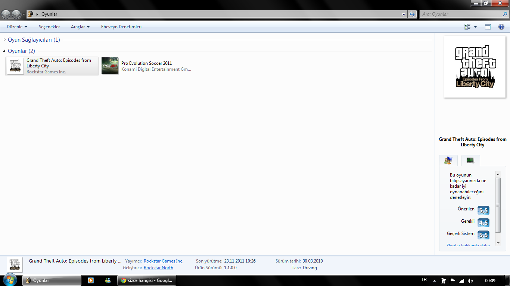Open the Düzenle menu

tap(17, 27)
